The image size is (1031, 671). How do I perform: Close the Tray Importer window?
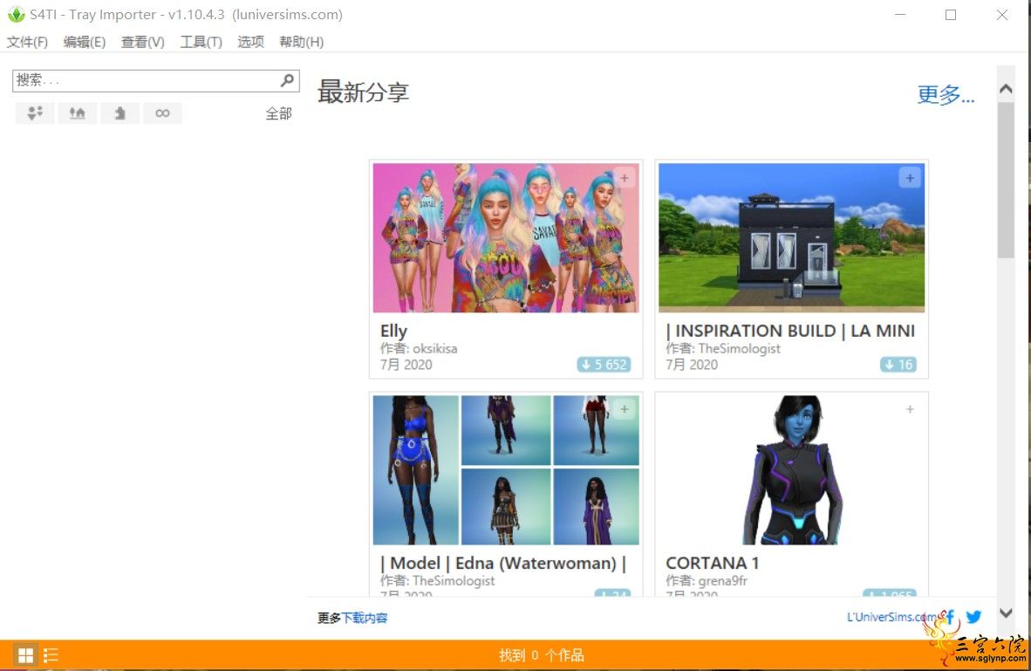pos(1001,15)
